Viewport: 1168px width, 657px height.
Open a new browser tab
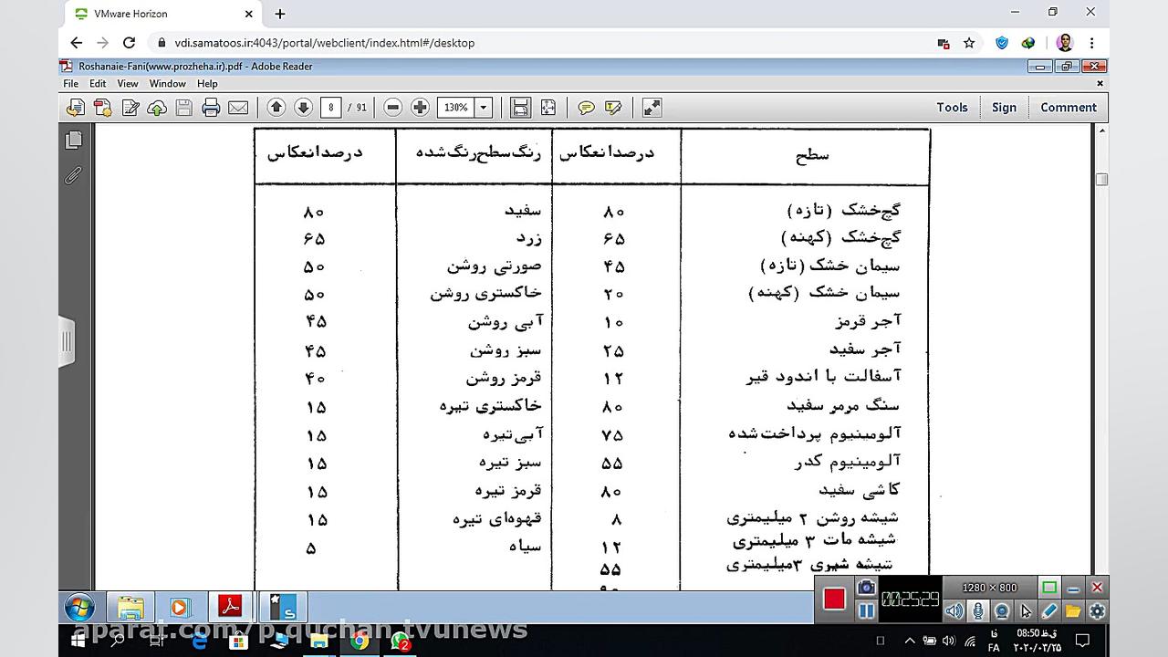point(280,14)
